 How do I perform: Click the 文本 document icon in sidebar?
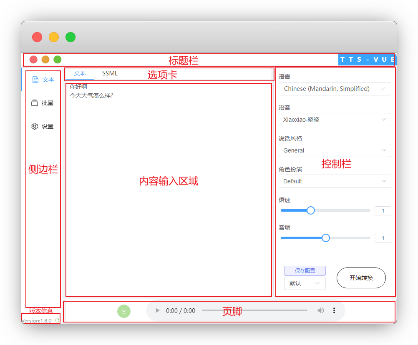pos(35,80)
